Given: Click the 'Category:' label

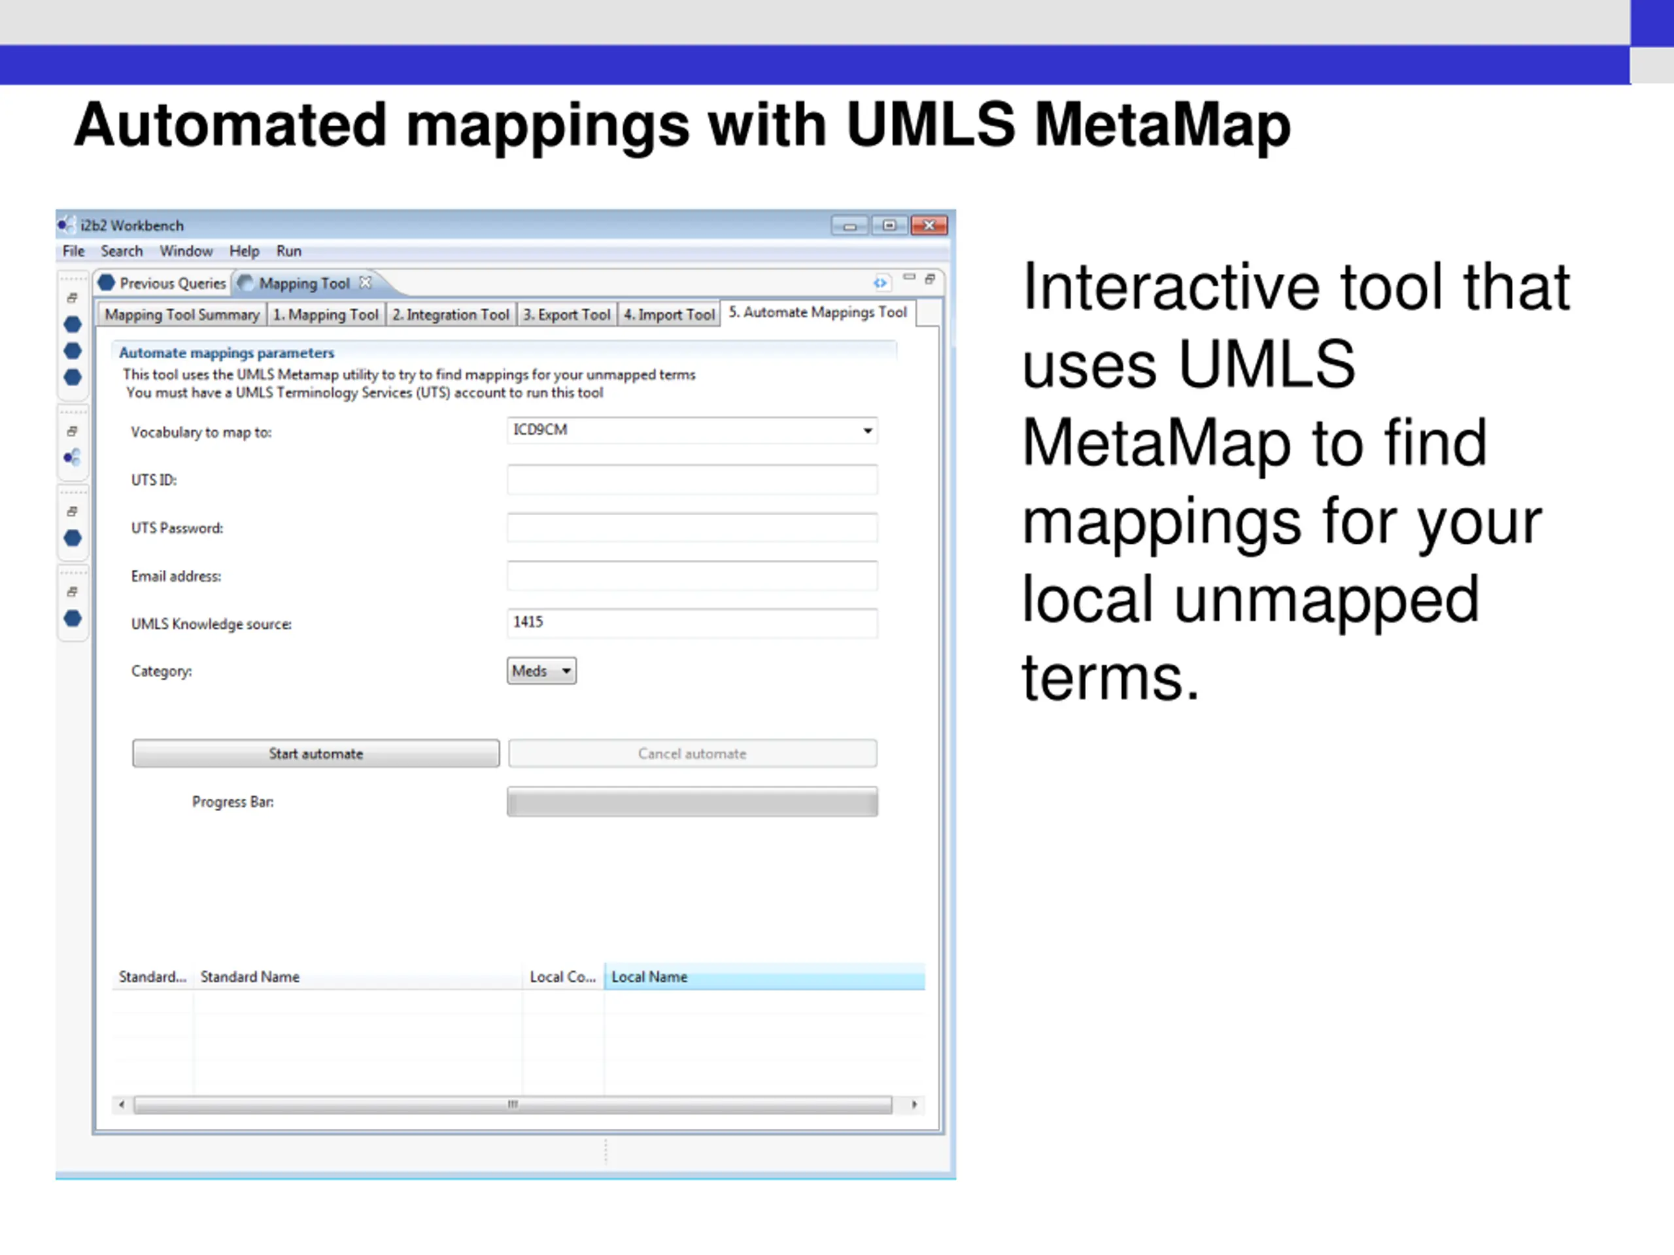Looking at the screenshot, I should point(162,671).
